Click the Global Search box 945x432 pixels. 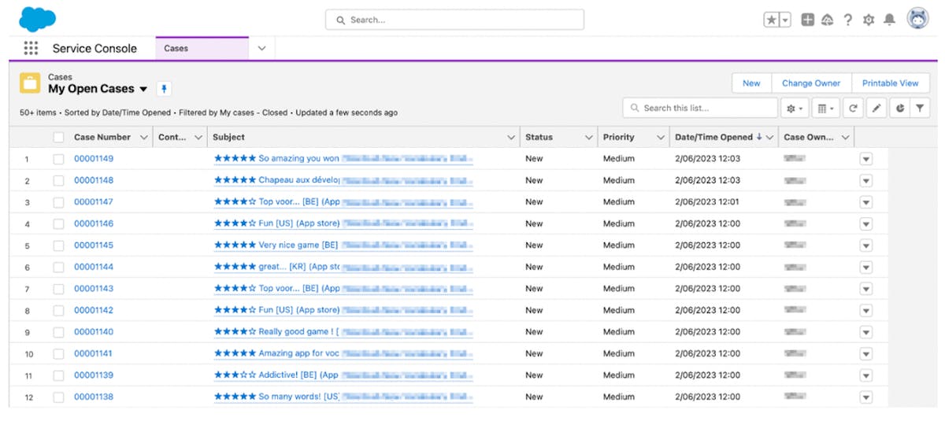click(454, 20)
